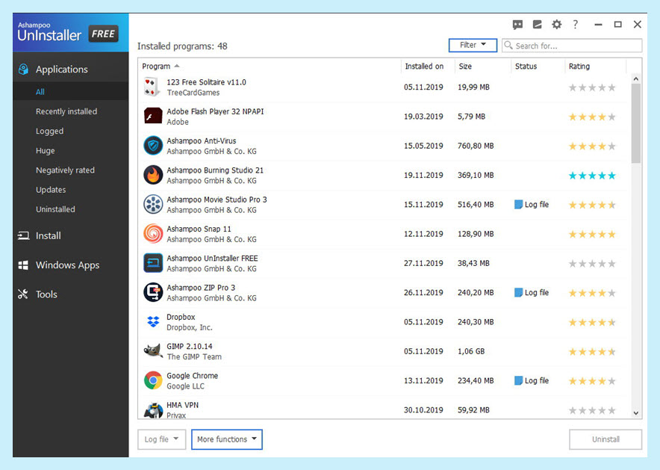
Task: Expand the Log file dropdown button
Action: pos(161,439)
